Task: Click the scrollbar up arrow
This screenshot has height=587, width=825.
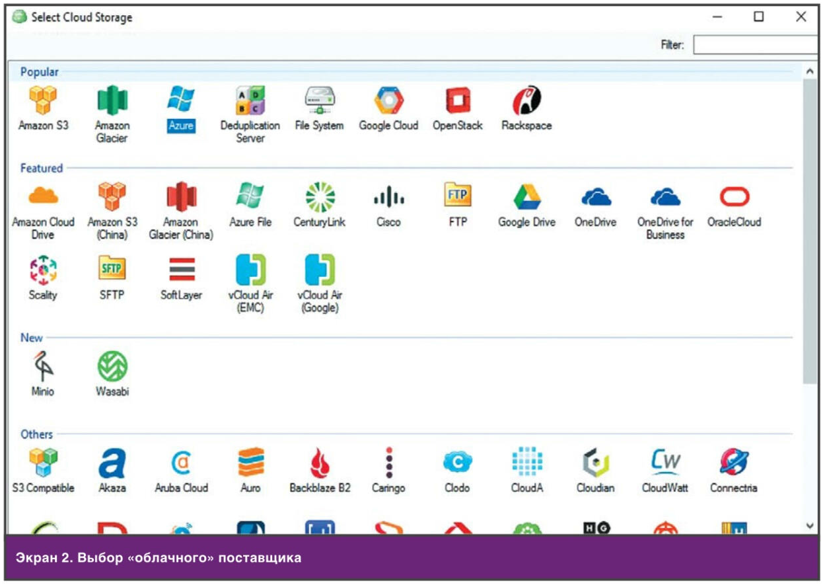Action: [810, 70]
